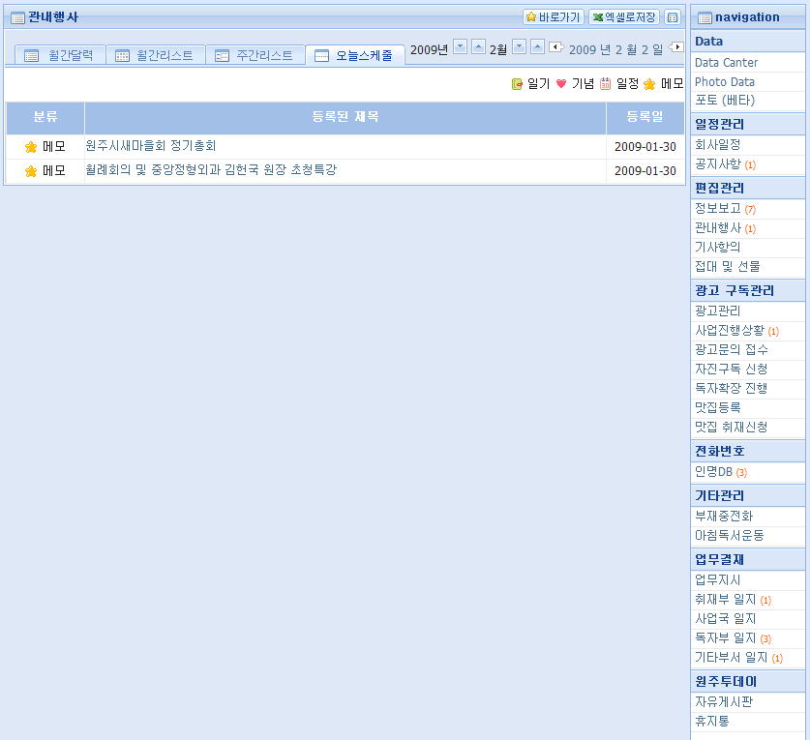The width and height of the screenshot is (810, 740).
Task: Increase the month with the up arrow
Action: (536, 46)
